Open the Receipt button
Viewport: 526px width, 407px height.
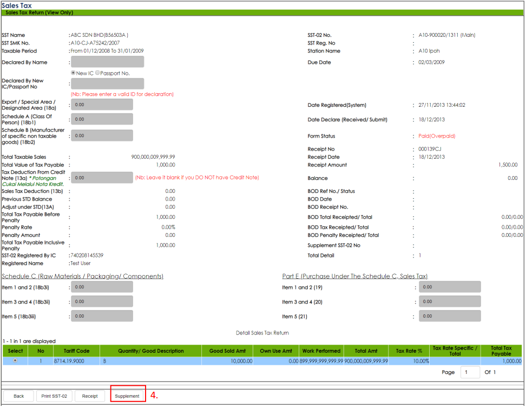coord(90,396)
